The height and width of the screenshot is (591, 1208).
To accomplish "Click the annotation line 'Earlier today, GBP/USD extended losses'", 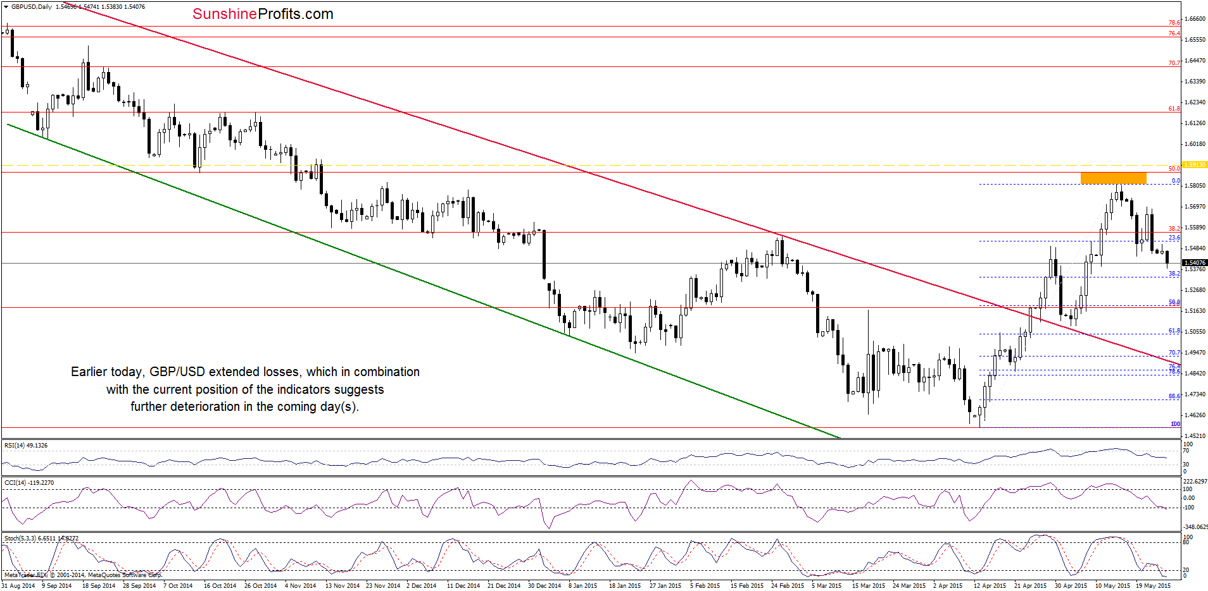I will pyautogui.click(x=245, y=372).
